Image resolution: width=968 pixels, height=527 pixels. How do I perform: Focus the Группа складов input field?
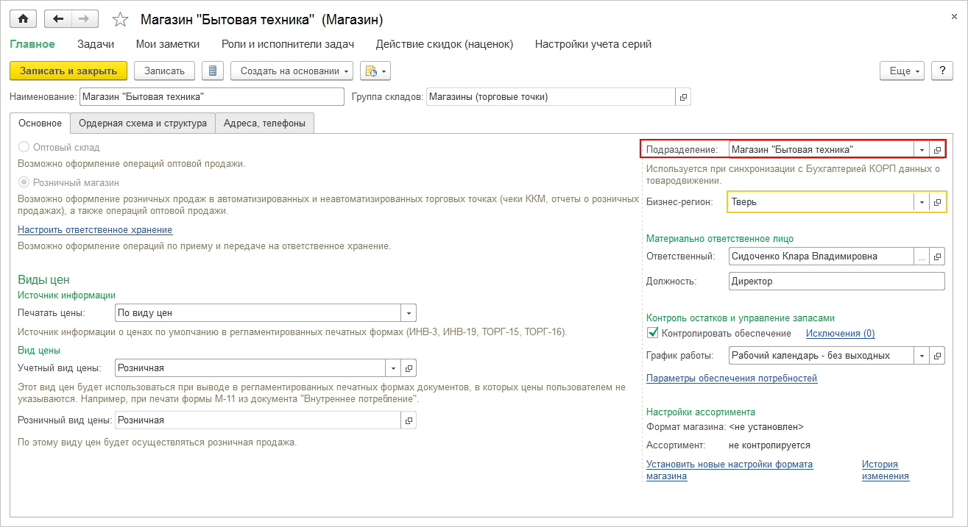pyautogui.click(x=551, y=97)
